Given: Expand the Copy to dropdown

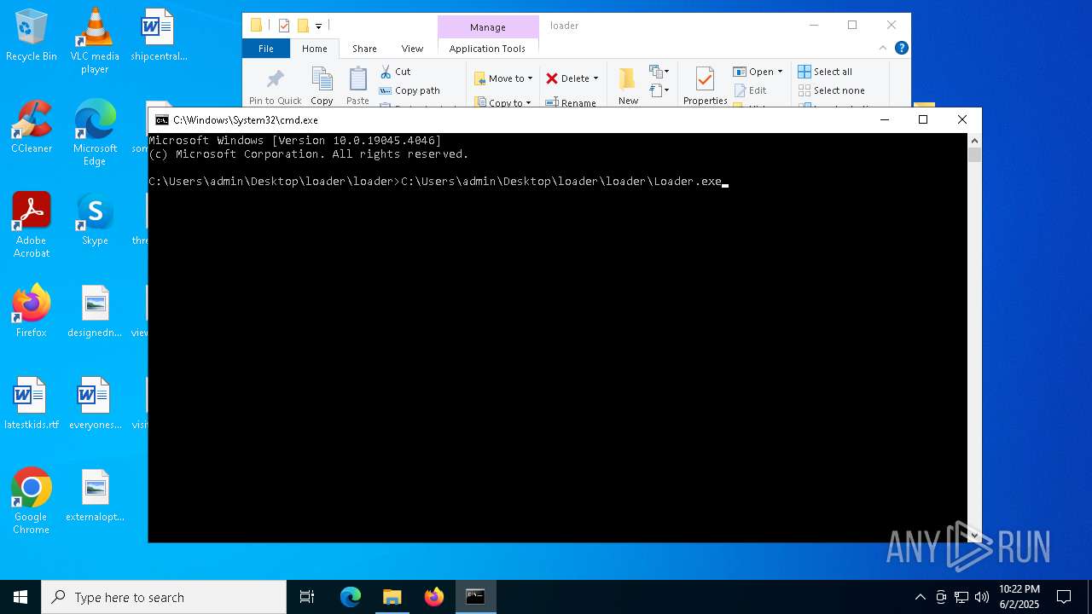Looking at the screenshot, I should (530, 102).
